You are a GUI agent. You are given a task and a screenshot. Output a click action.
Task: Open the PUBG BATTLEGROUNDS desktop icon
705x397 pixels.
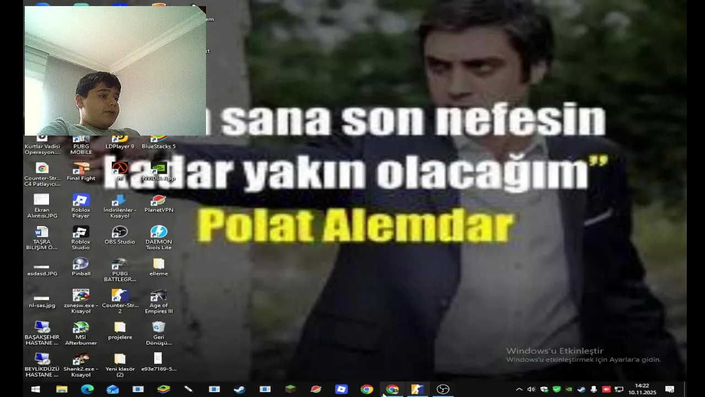pos(120,269)
